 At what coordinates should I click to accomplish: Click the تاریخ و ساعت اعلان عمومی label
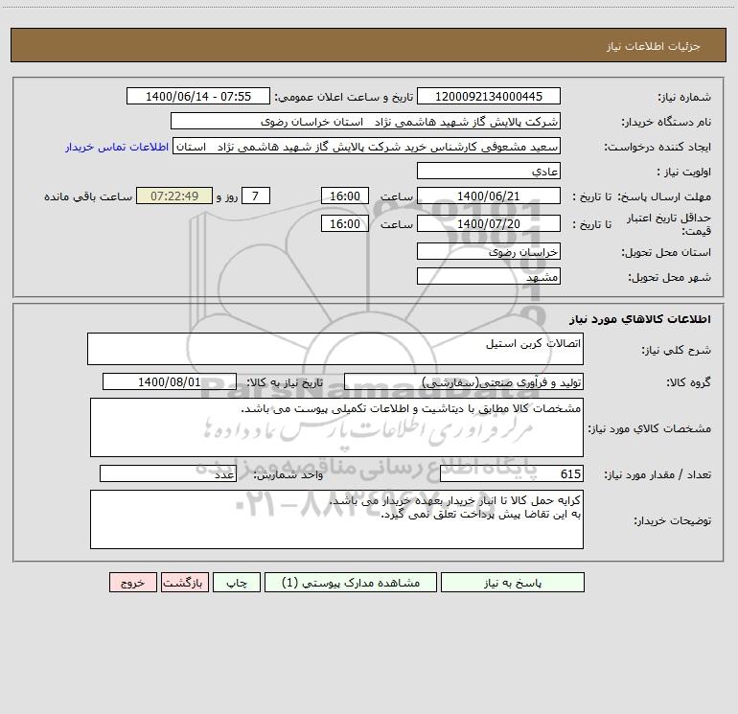pos(344,97)
